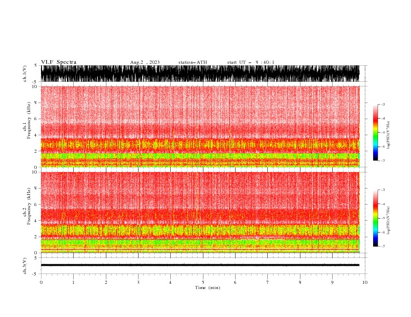Click the time axis tick label 1
This screenshot has width=411, height=317.
73,282
